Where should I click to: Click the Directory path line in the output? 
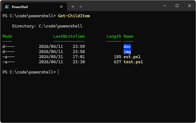pyautogui.click(x=47, y=26)
